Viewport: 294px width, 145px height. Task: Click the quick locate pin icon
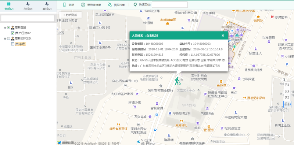click(135, 5)
